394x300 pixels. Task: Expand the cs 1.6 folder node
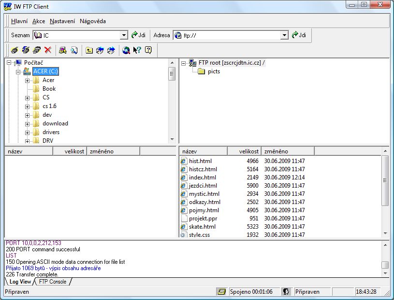click(x=27, y=107)
